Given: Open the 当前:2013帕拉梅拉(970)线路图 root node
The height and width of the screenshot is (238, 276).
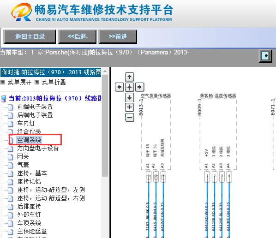Looking at the screenshot, I should 55,98.
